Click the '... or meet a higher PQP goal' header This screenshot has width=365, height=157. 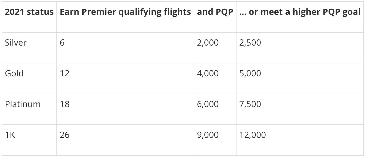(x=300, y=12)
